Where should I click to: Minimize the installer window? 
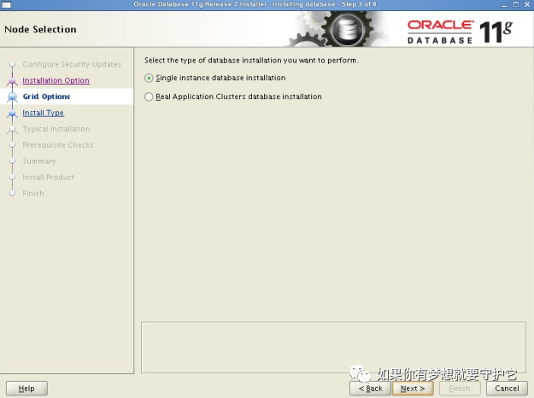504,5
